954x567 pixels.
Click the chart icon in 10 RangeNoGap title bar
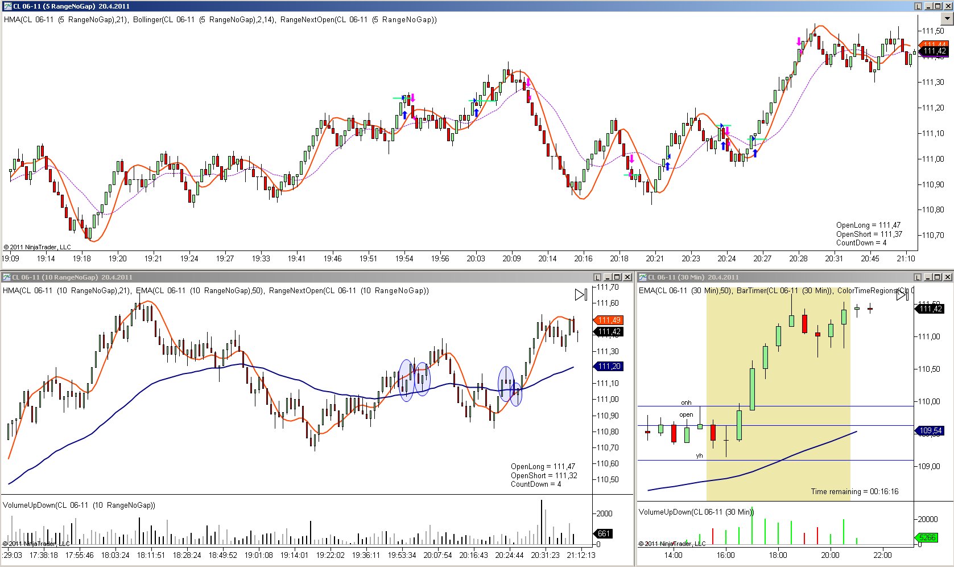[7, 277]
